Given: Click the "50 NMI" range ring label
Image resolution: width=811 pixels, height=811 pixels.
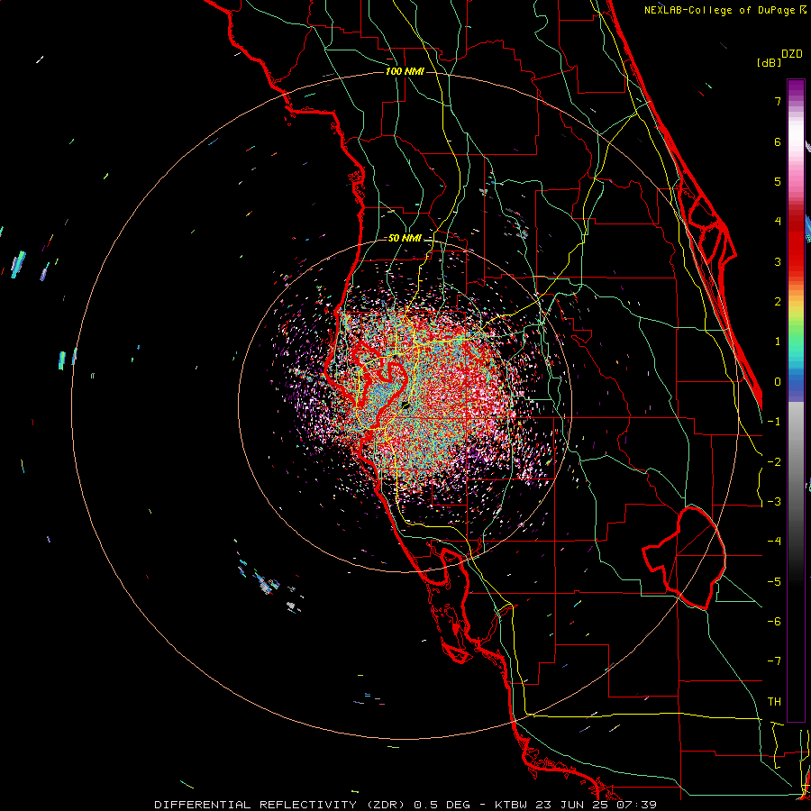Looking at the screenshot, I should pyautogui.click(x=405, y=239).
